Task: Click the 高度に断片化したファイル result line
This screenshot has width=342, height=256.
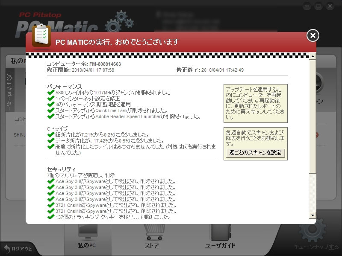Action: tap(136, 150)
